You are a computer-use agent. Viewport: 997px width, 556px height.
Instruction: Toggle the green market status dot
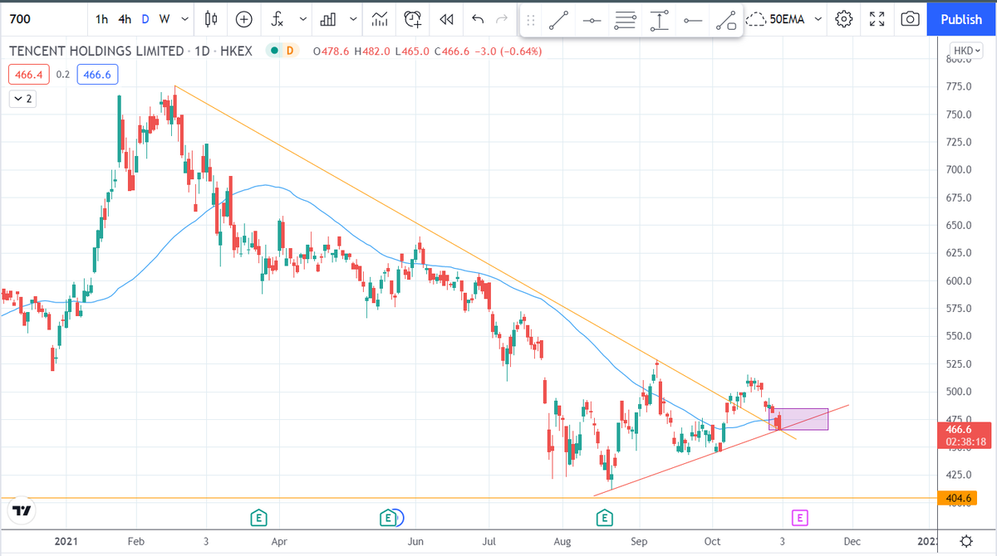tap(273, 51)
